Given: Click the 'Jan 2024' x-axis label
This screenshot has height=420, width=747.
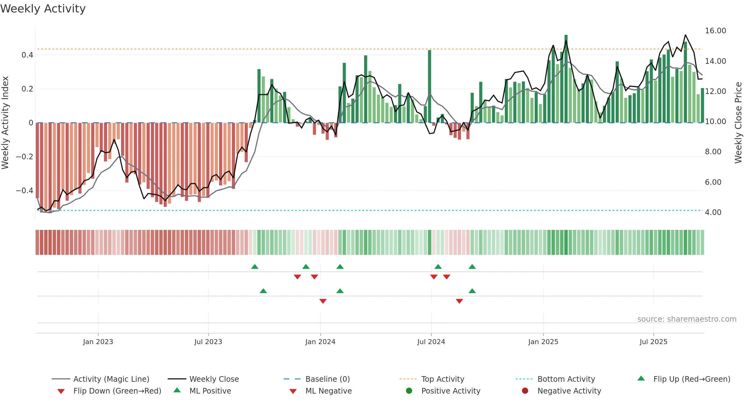Looking at the screenshot, I should tap(320, 342).
